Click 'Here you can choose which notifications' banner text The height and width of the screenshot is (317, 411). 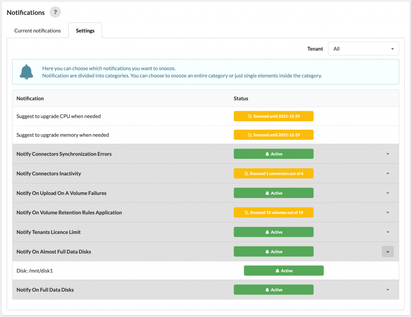[x=109, y=68]
